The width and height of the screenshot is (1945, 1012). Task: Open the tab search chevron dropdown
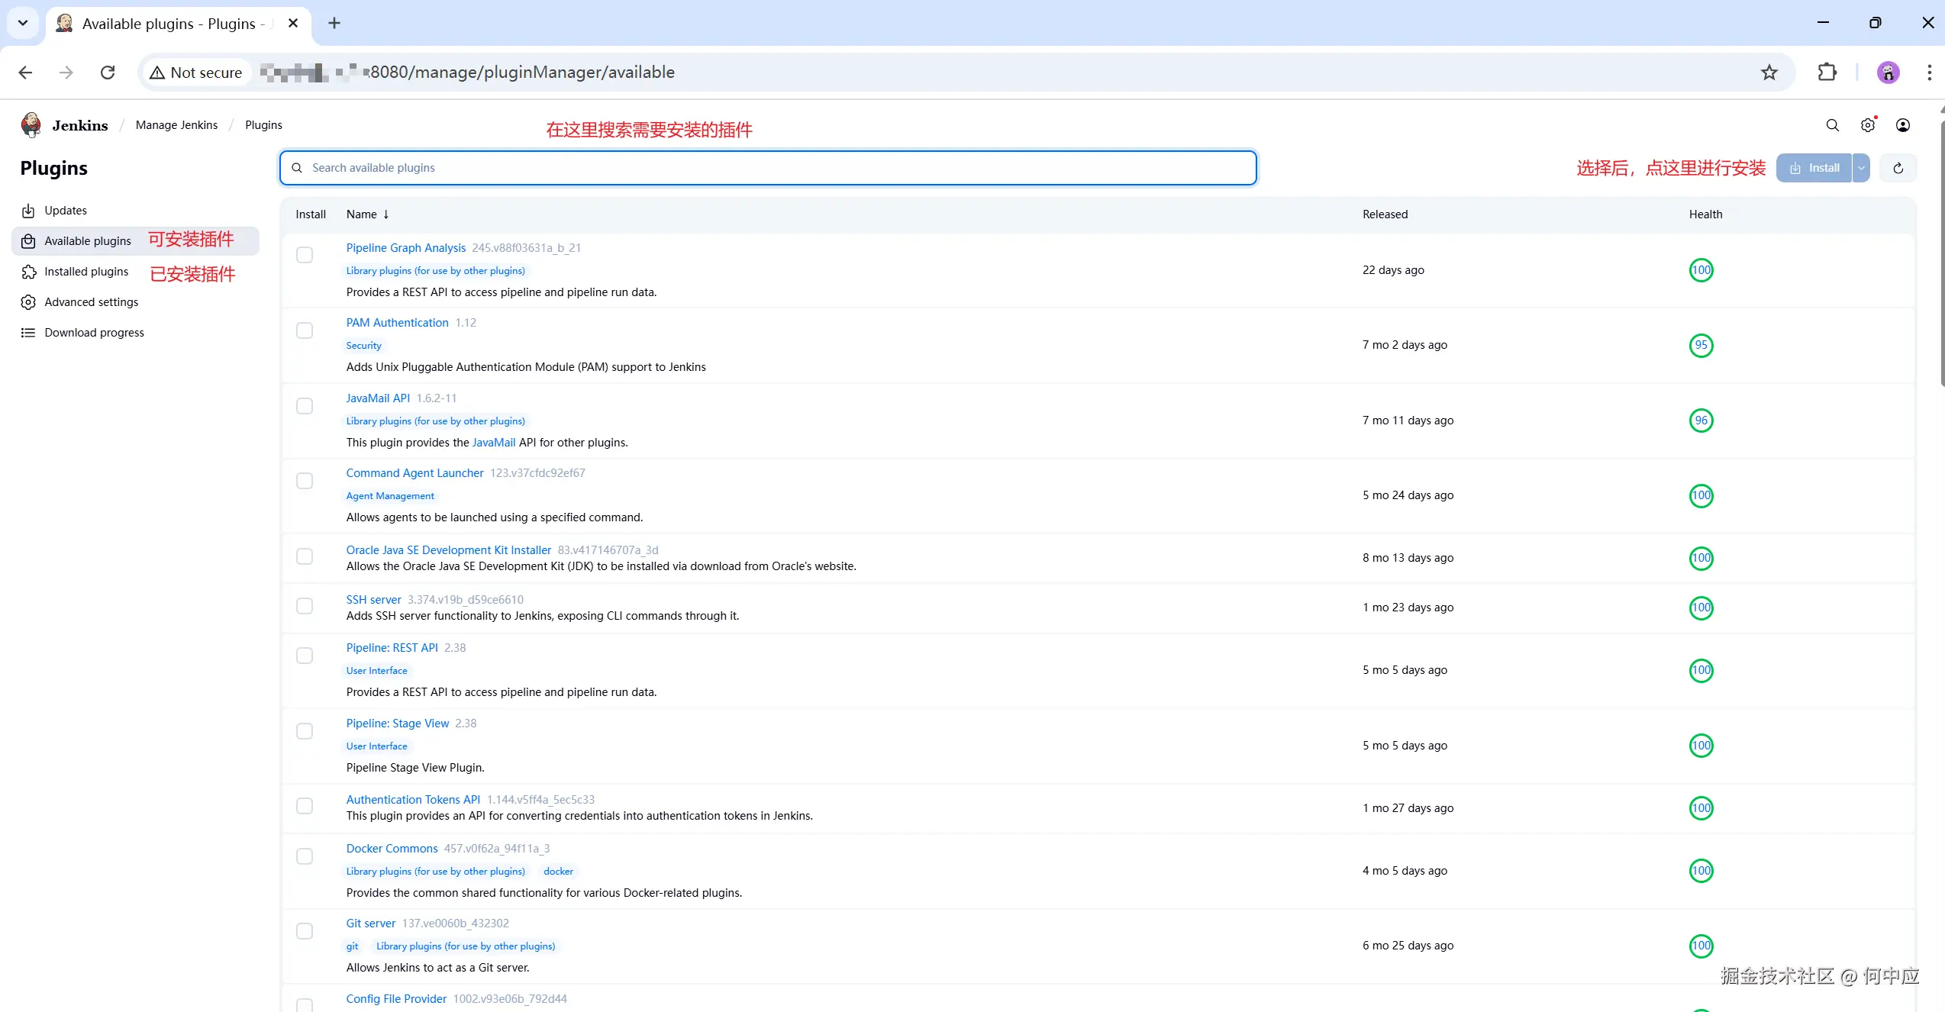pos(23,23)
